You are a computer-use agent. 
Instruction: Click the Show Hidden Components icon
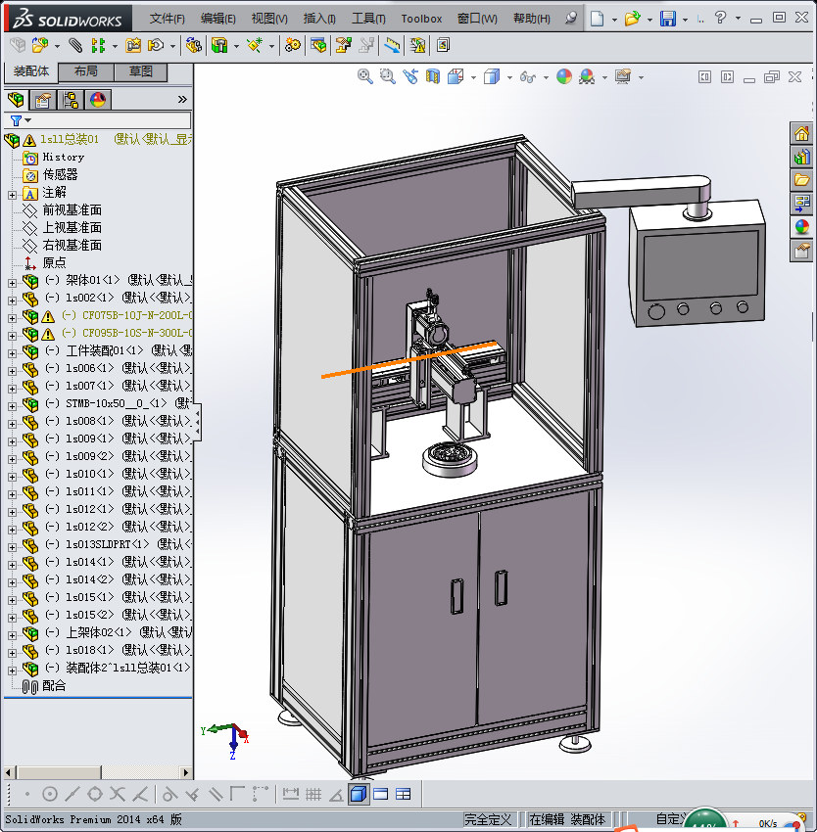point(193,45)
